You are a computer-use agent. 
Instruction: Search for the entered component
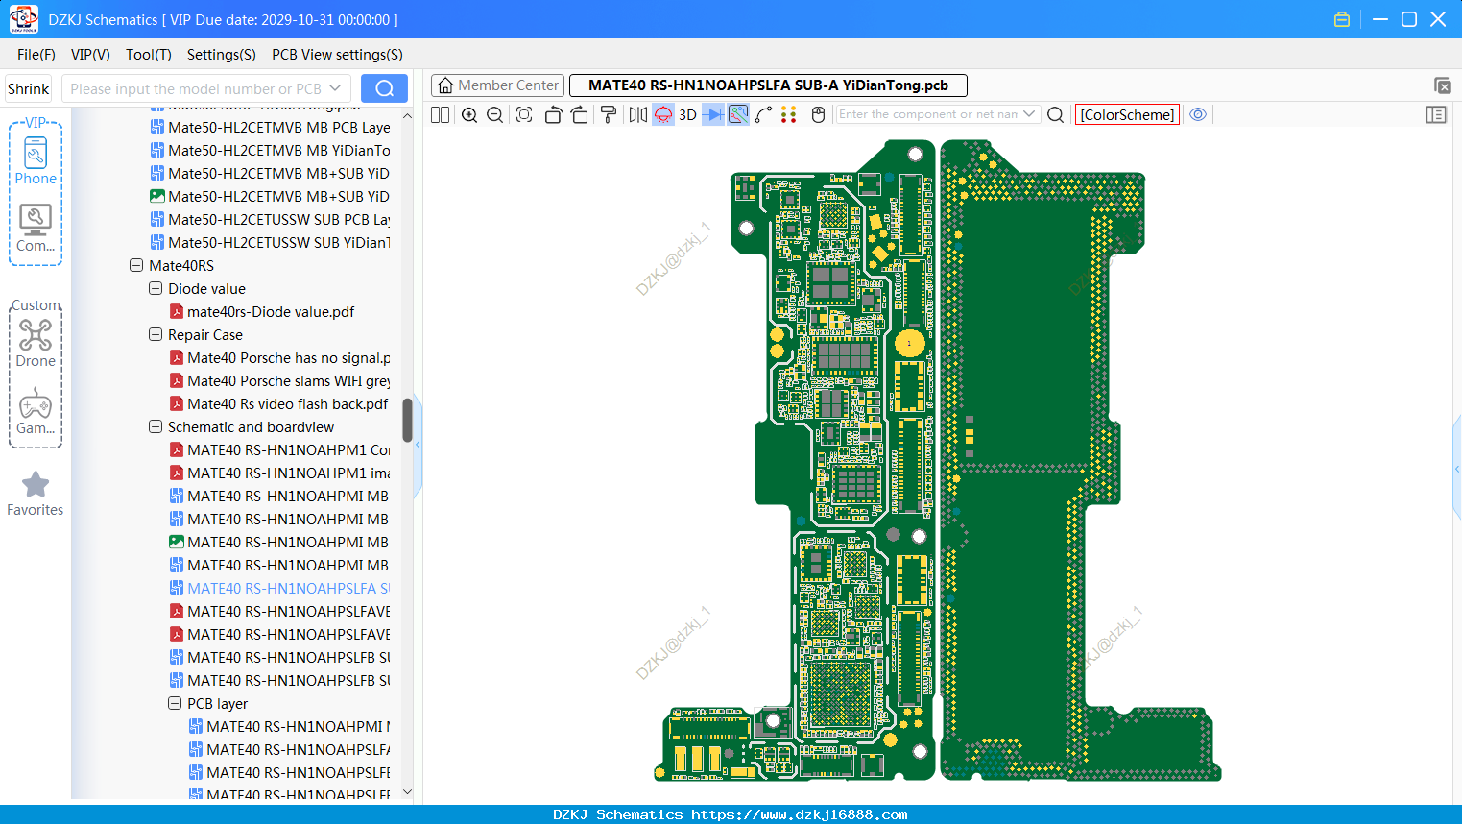pyautogui.click(x=1055, y=114)
